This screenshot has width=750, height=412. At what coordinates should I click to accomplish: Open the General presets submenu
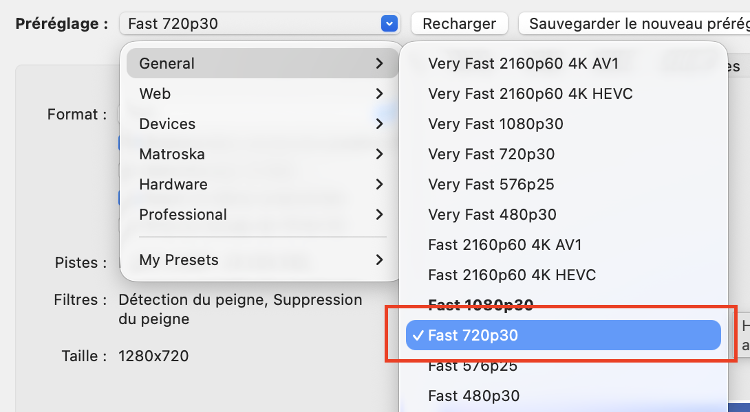click(x=261, y=64)
